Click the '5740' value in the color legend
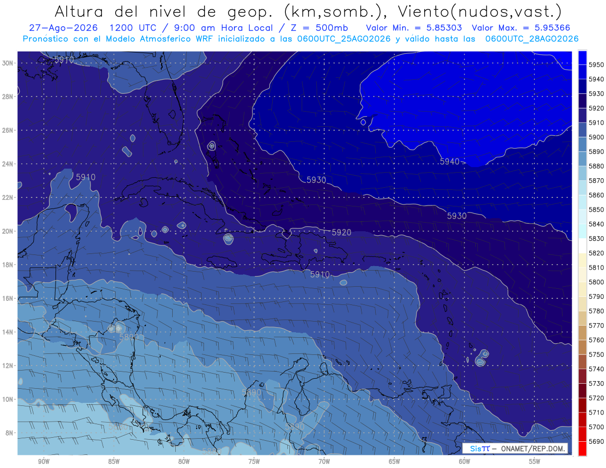606x468 pixels. point(596,369)
